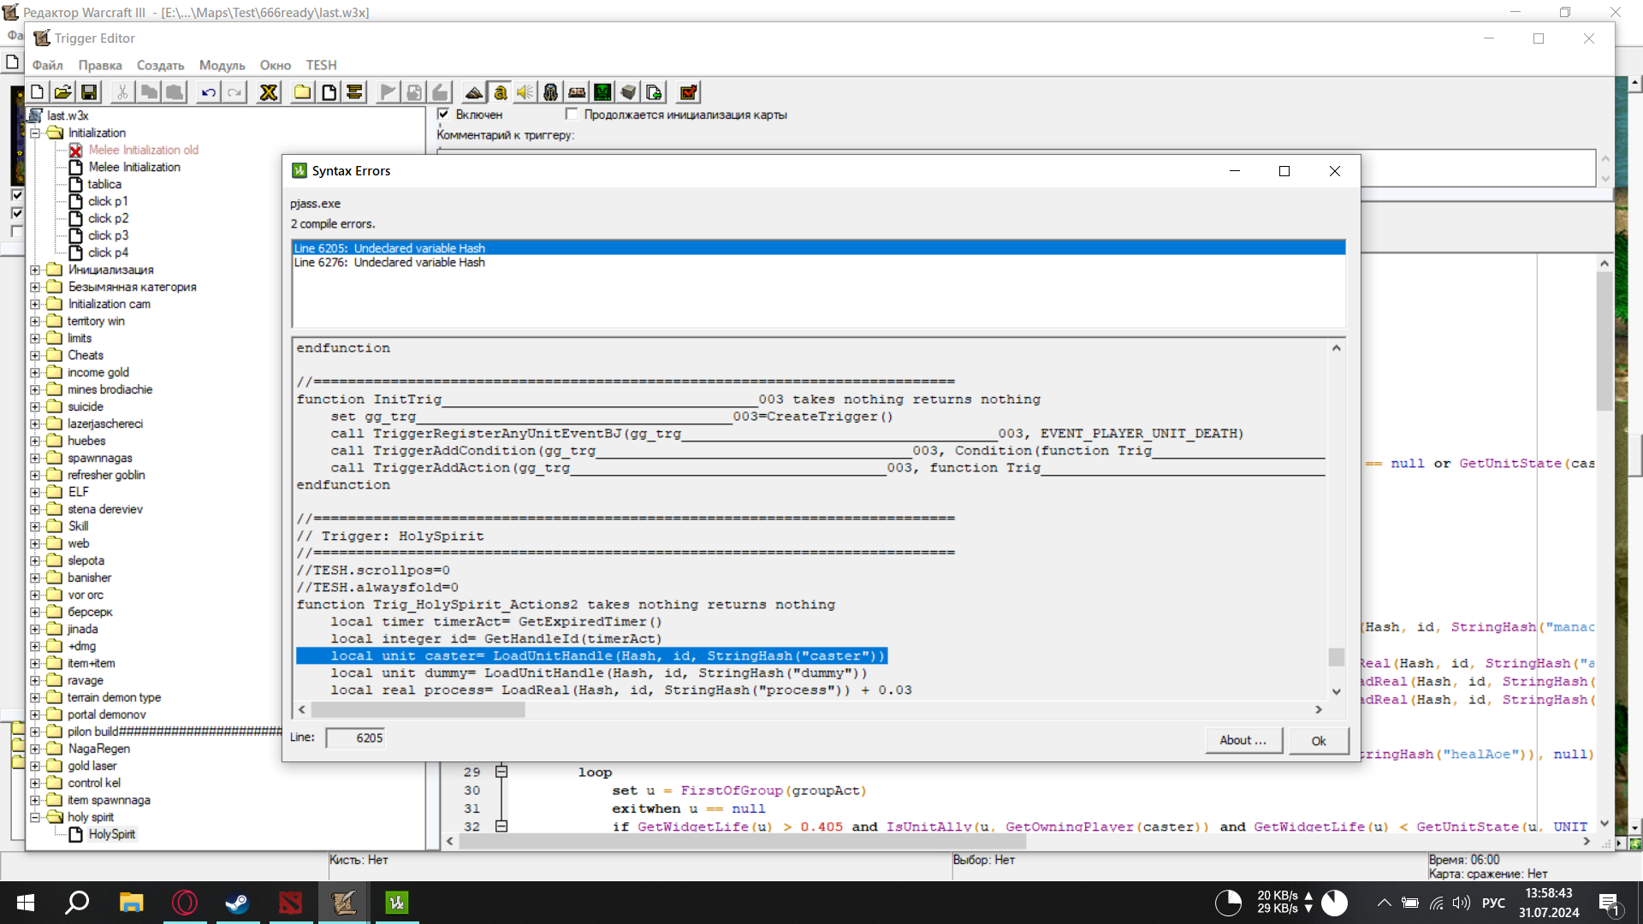Click the About ... button

click(x=1243, y=740)
